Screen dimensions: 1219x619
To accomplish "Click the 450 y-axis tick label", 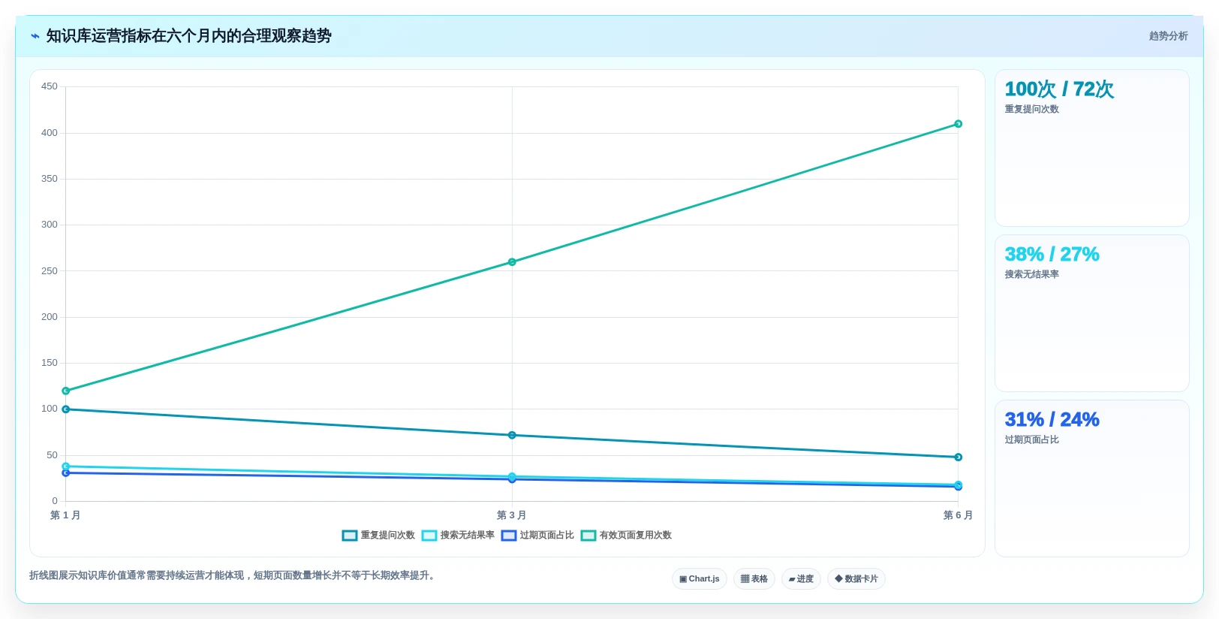I will click(x=50, y=86).
